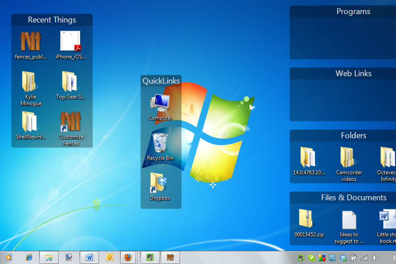Click the Web Links fence title
Image resolution: width=396 pixels, height=264 pixels.
pyautogui.click(x=353, y=73)
